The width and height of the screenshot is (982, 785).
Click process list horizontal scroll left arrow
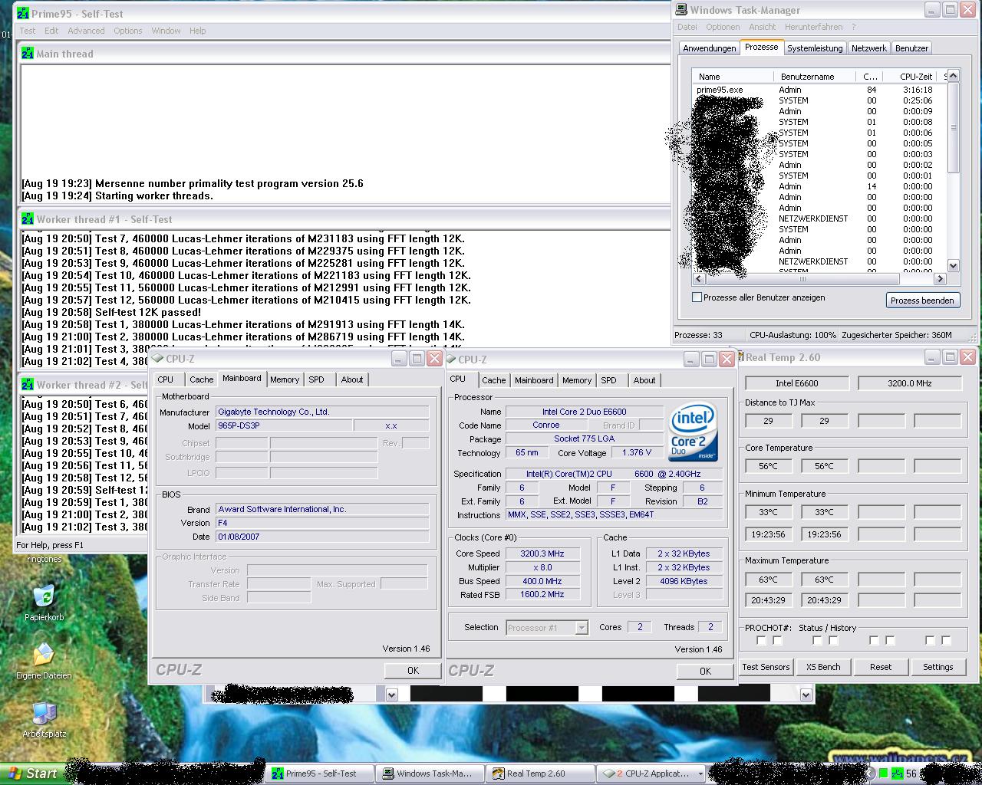click(698, 279)
